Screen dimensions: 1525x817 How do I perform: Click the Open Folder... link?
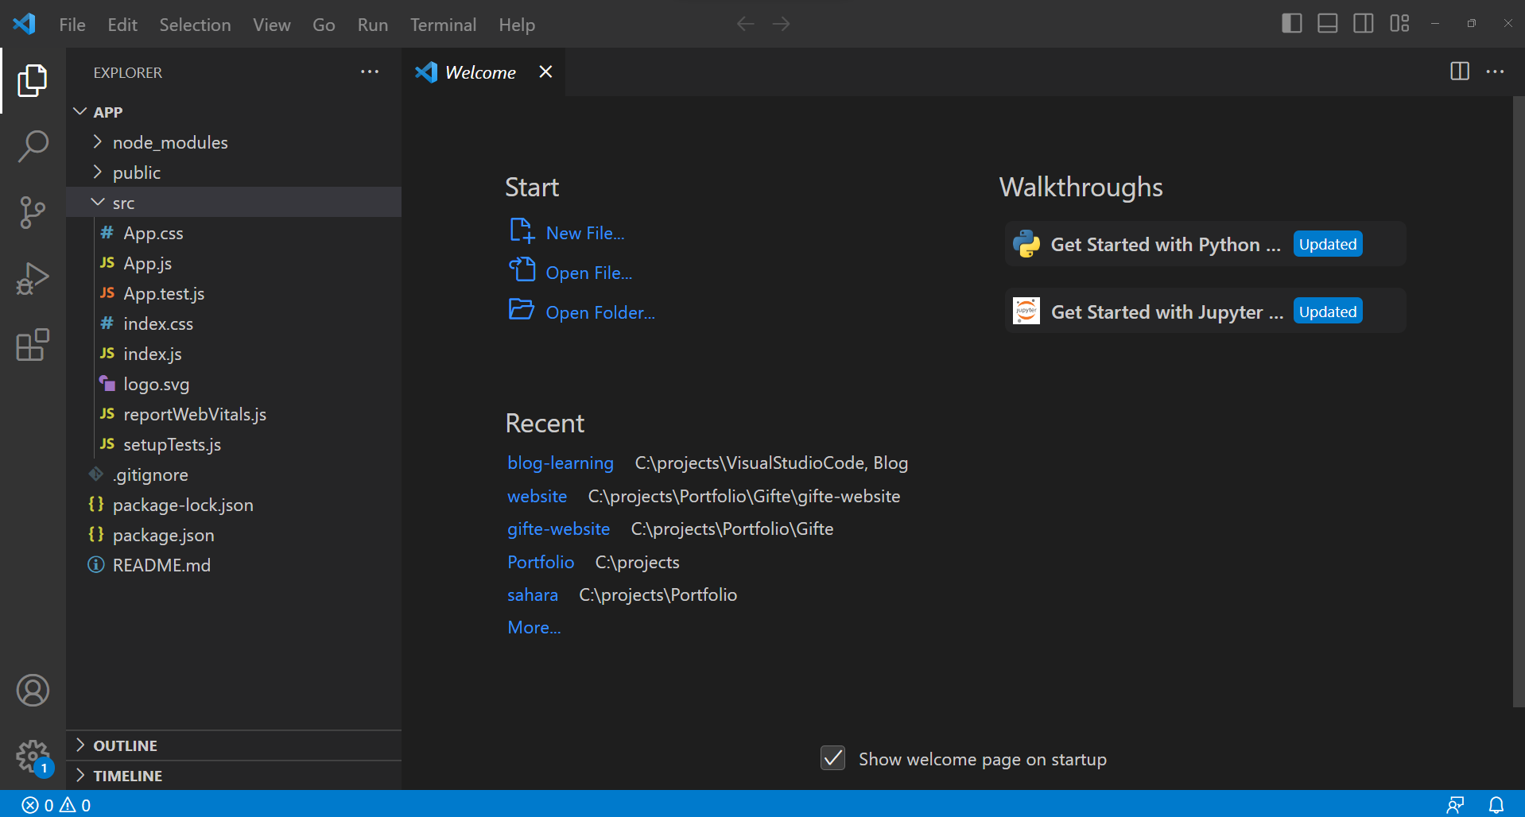(600, 312)
